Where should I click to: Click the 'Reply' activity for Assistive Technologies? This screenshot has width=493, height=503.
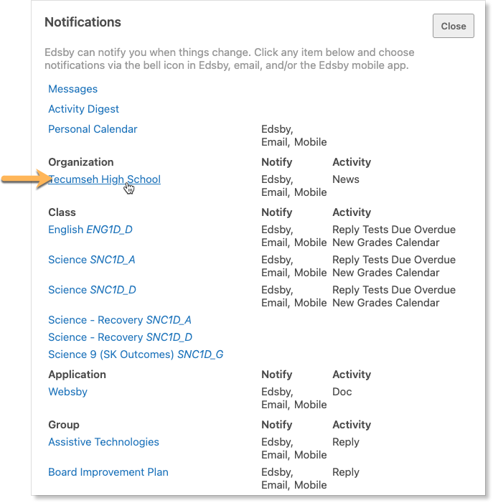[346, 442]
